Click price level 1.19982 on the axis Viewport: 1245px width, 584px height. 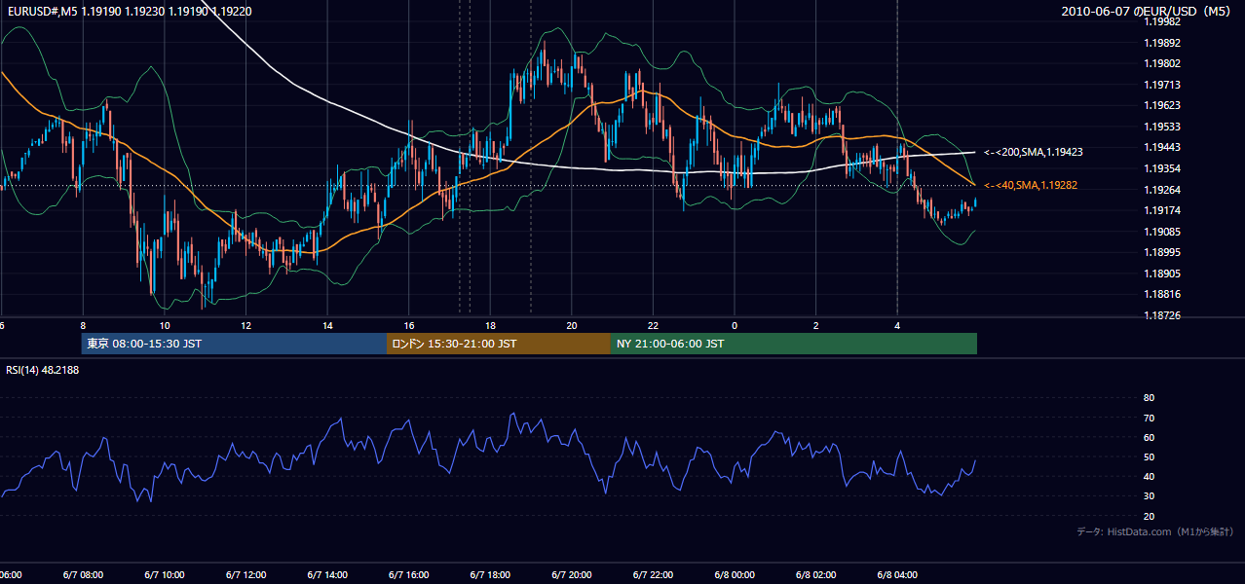click(x=1161, y=21)
